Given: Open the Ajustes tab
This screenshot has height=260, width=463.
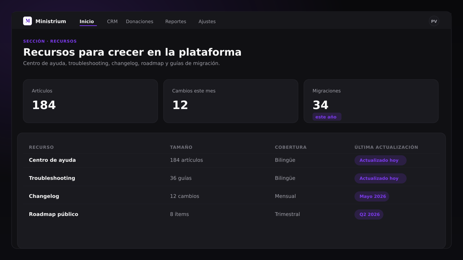Looking at the screenshot, I should [x=207, y=21].
